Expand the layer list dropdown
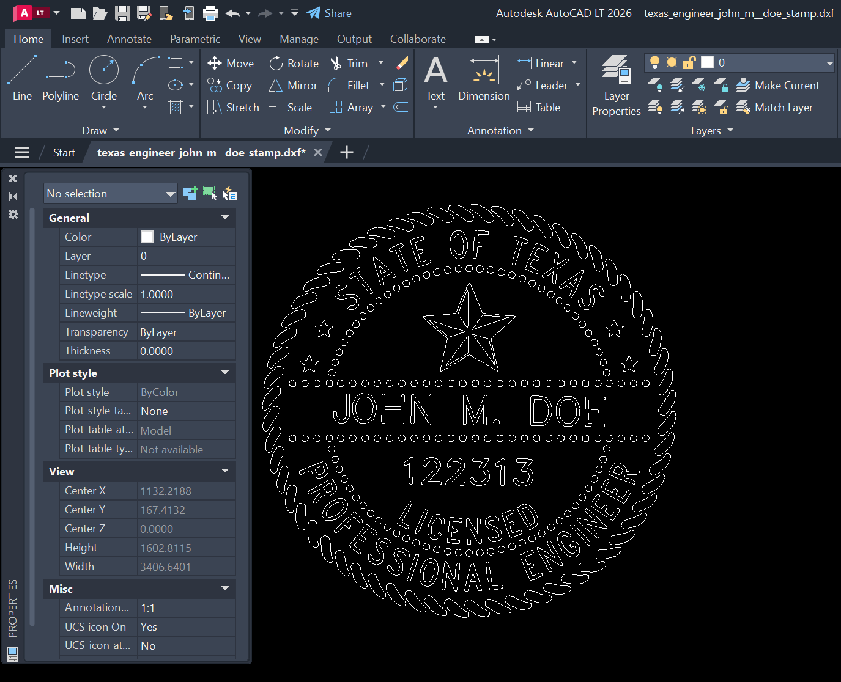841x682 pixels. click(830, 62)
